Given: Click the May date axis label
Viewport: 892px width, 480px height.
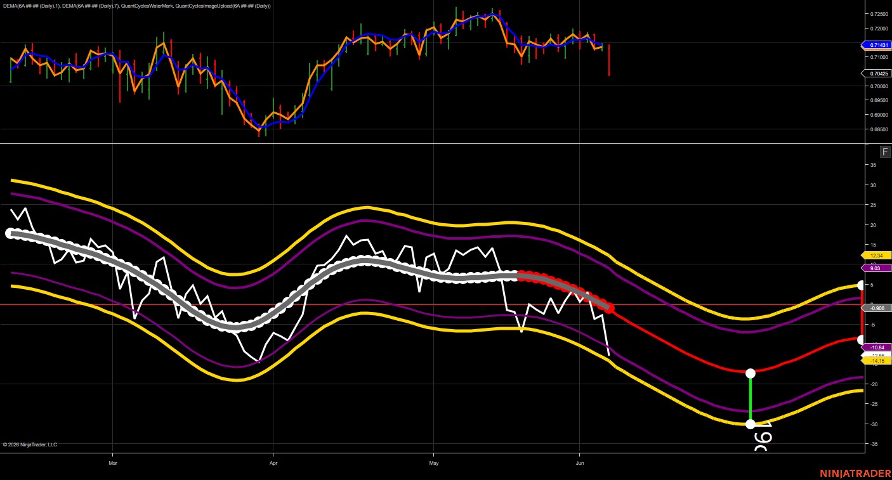Looking at the screenshot, I should click(434, 464).
